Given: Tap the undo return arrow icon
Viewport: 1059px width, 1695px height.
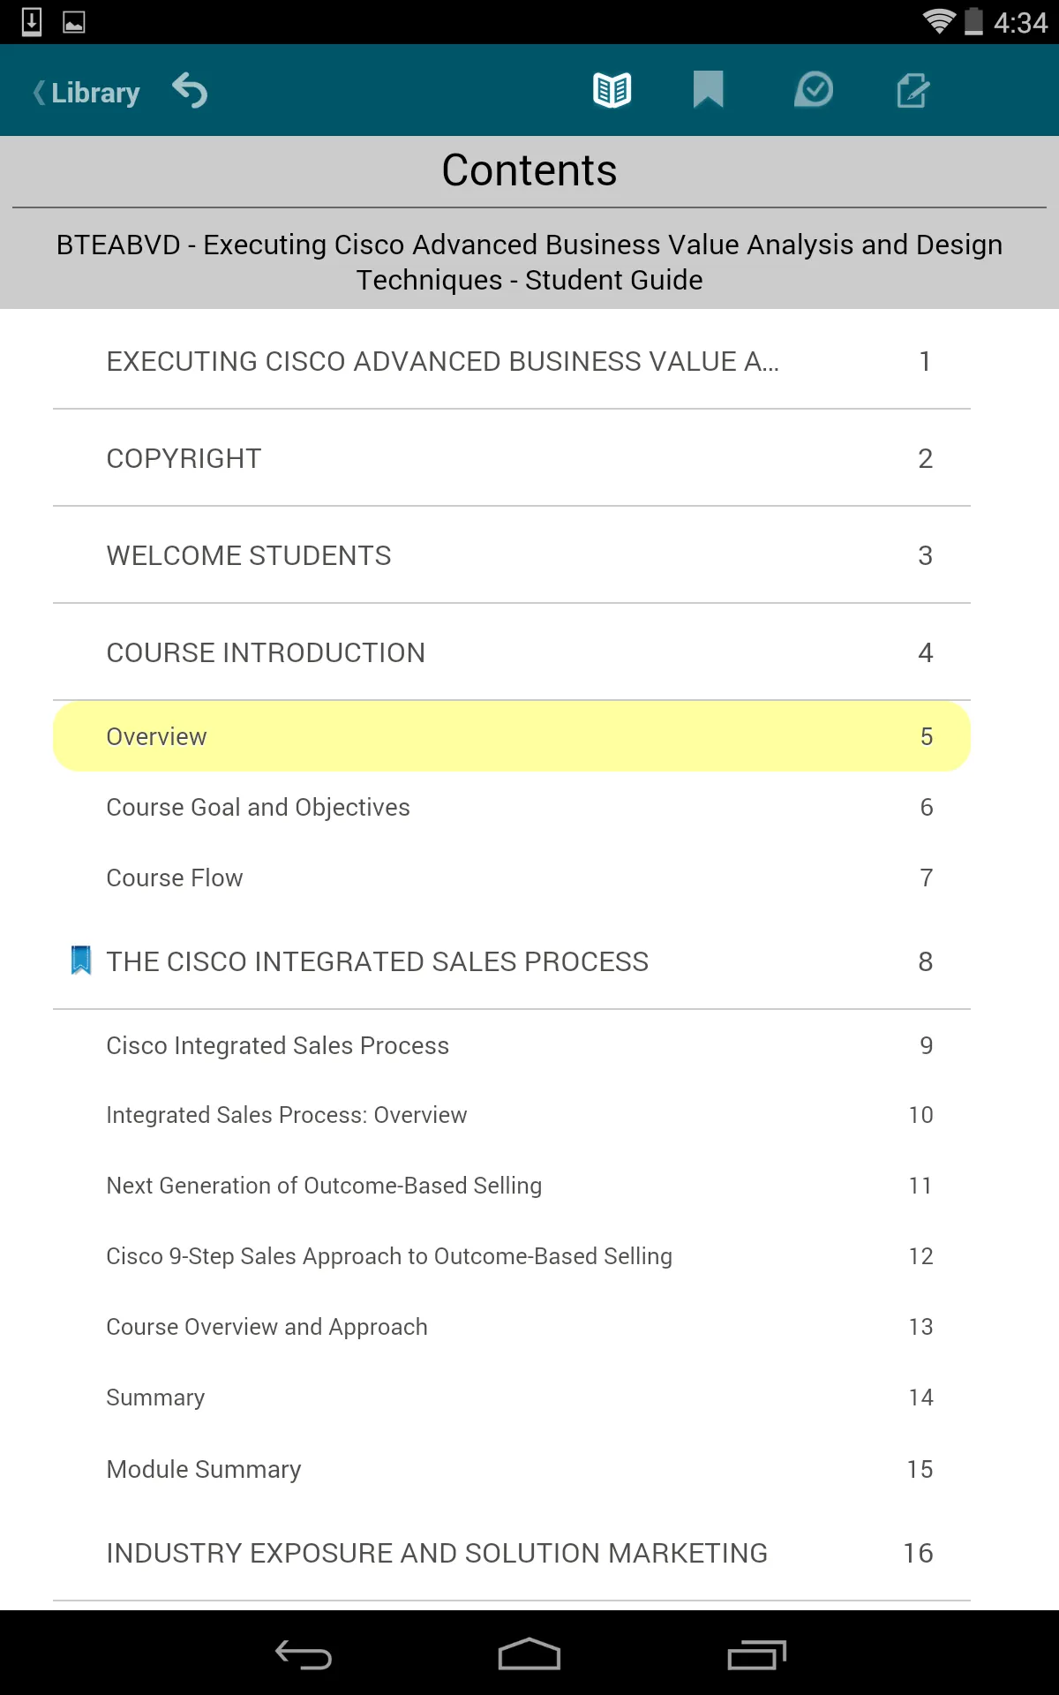Looking at the screenshot, I should [190, 90].
